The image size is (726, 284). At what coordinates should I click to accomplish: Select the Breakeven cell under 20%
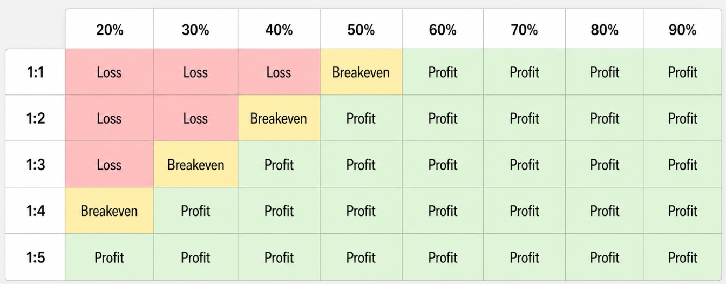tap(109, 211)
